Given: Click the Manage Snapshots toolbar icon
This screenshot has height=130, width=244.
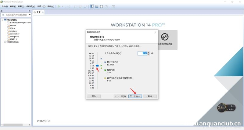Looking at the screenshot, I should 85,6.
